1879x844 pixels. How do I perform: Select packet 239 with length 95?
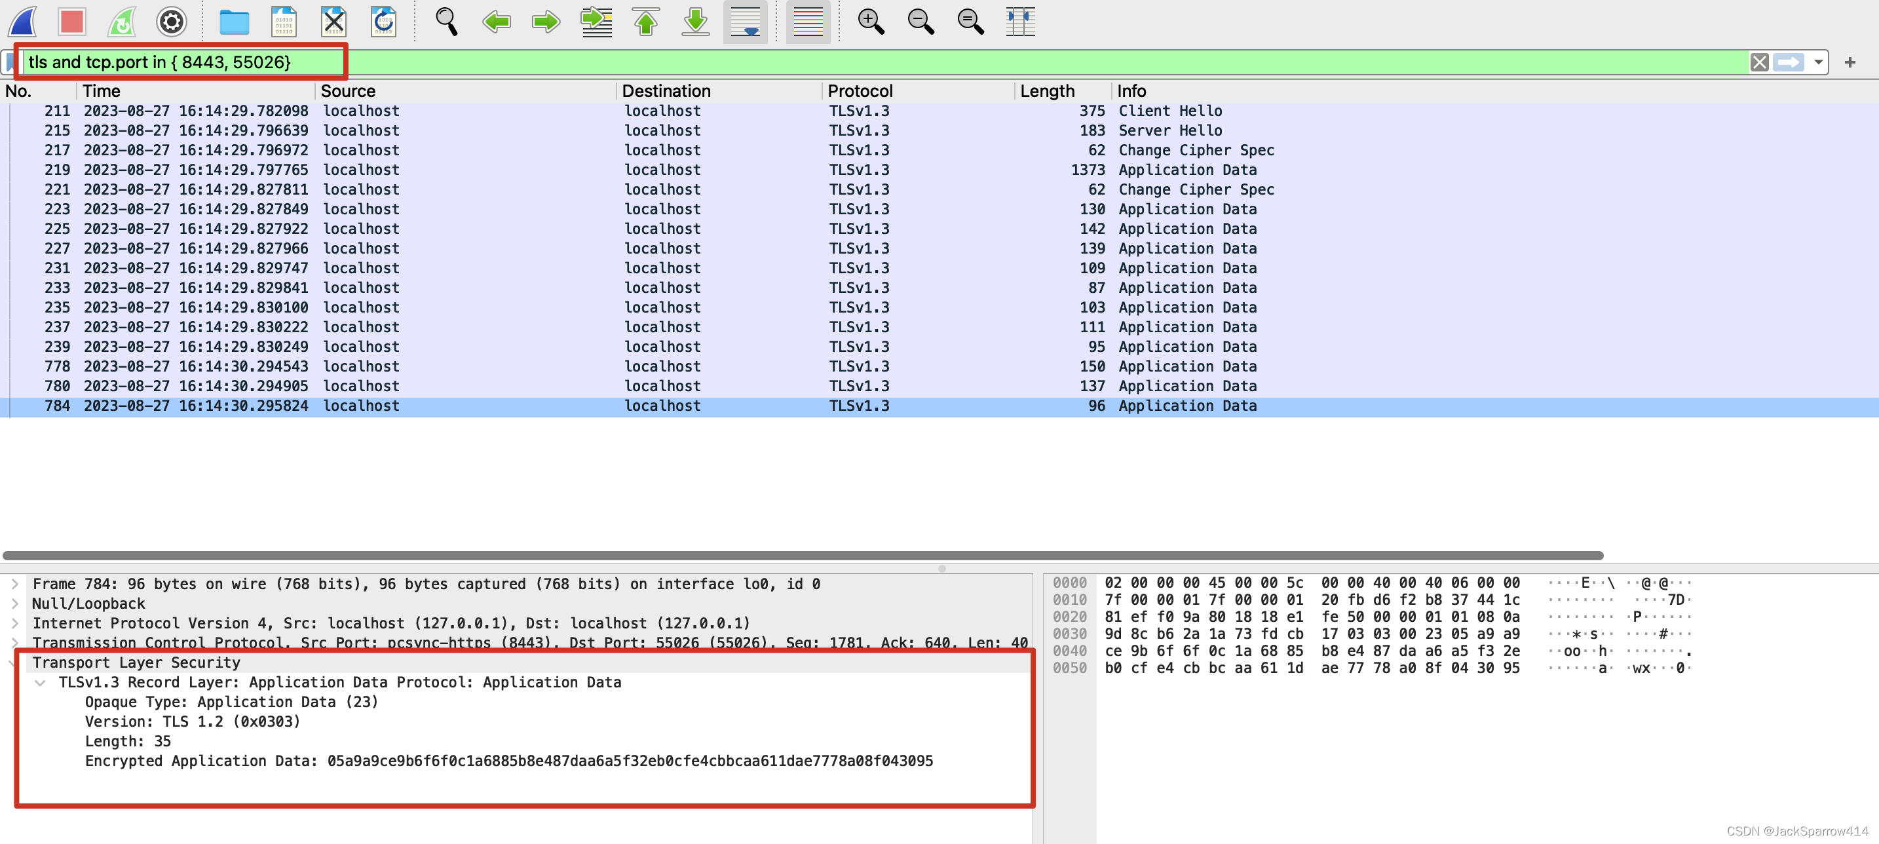click(x=939, y=347)
